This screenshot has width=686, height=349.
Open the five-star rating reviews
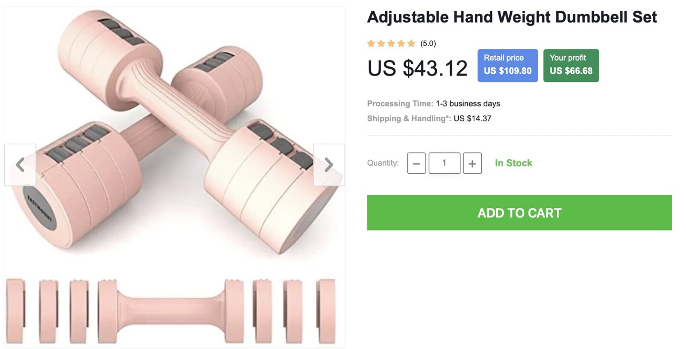pos(391,43)
